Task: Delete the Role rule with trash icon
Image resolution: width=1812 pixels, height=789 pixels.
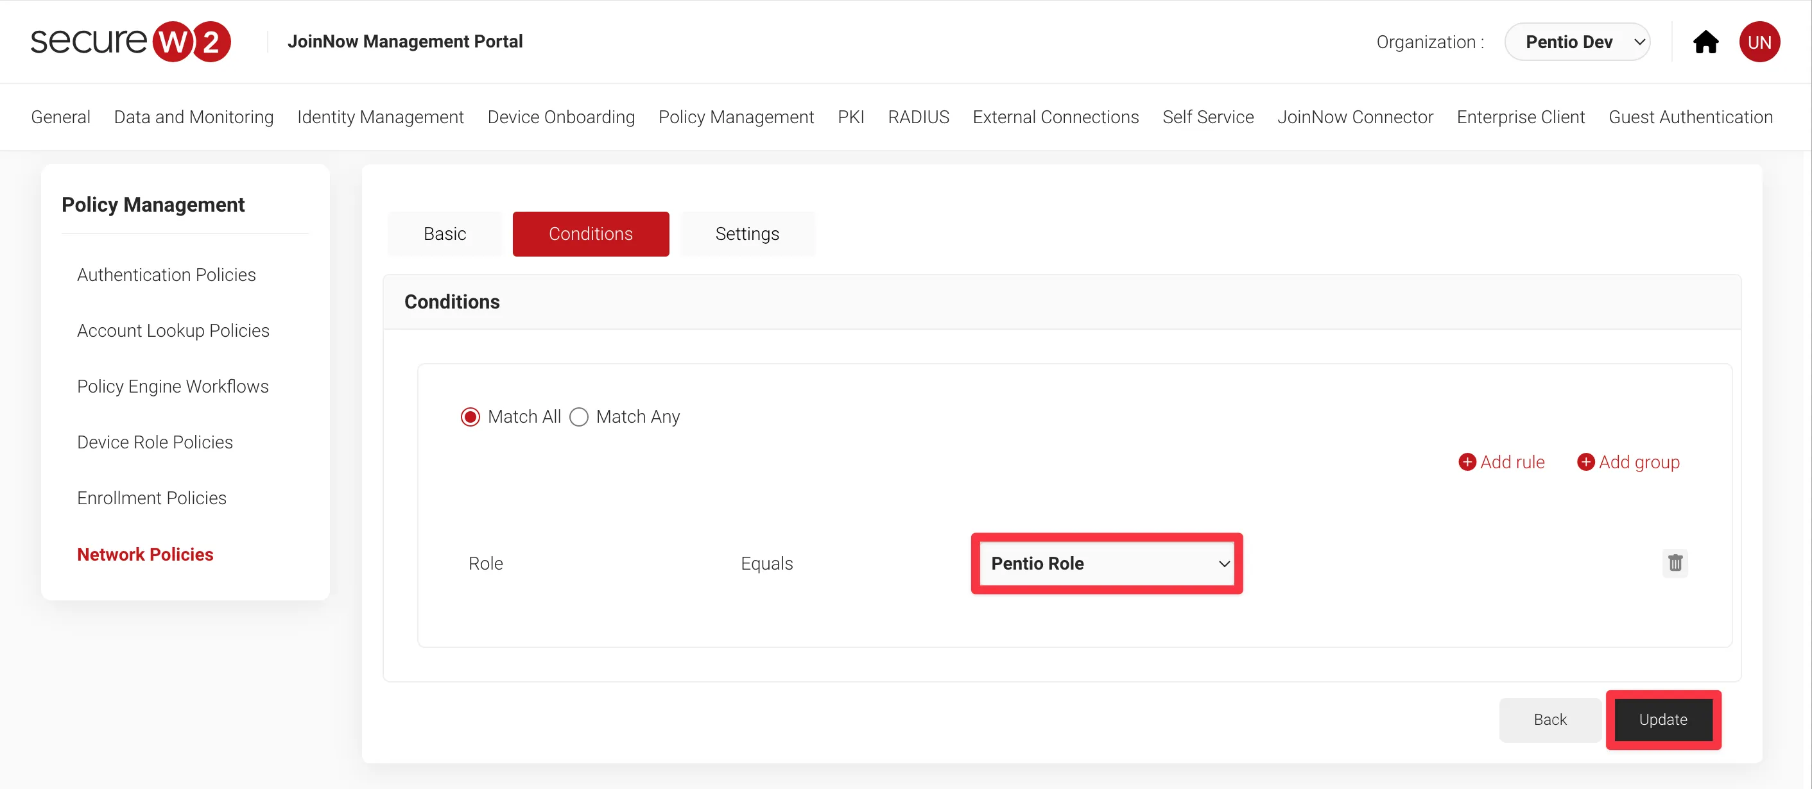Action: [1675, 563]
